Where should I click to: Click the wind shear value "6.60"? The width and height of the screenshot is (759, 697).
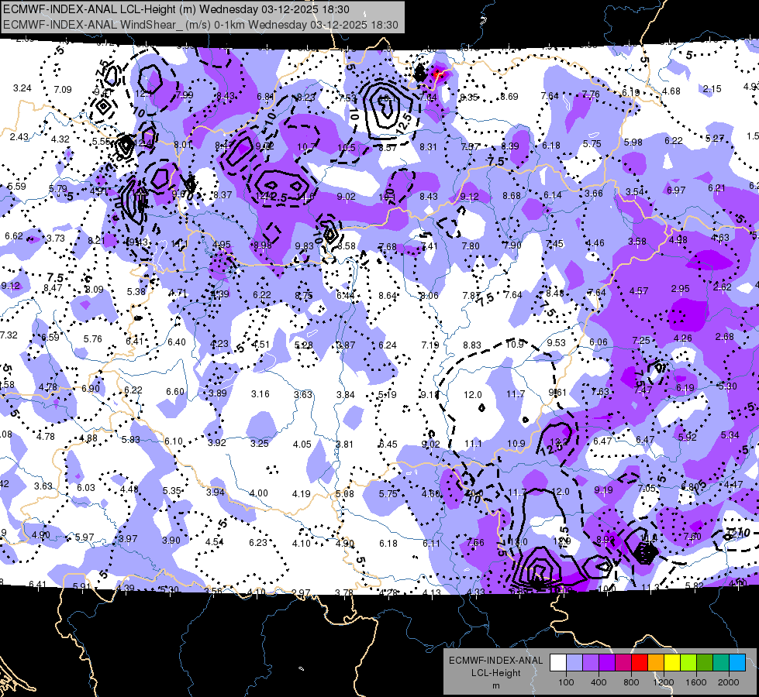click(x=175, y=391)
